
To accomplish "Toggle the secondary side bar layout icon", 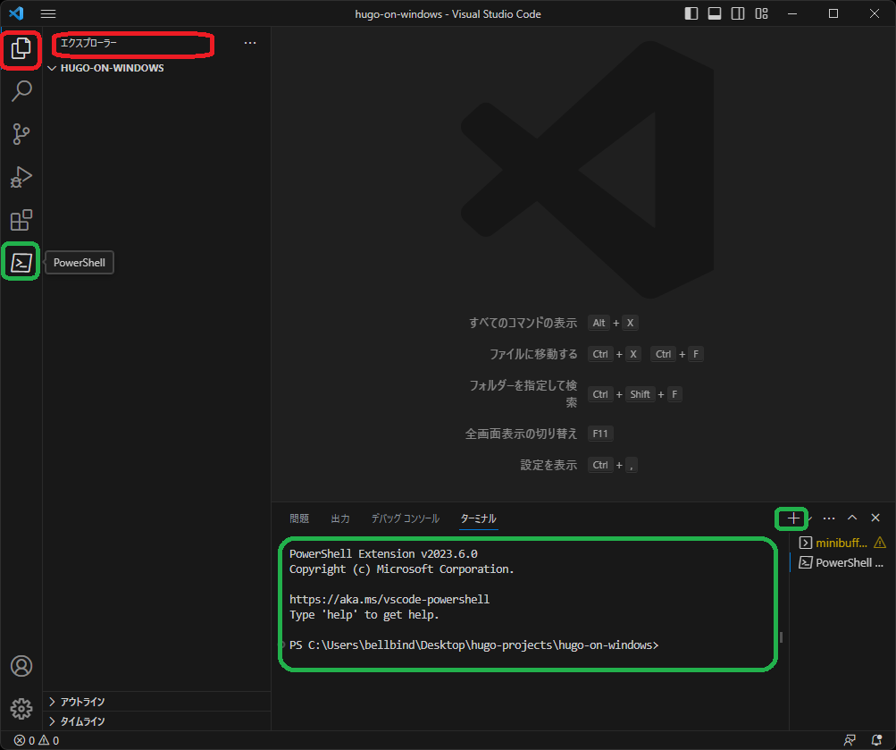I will point(738,13).
